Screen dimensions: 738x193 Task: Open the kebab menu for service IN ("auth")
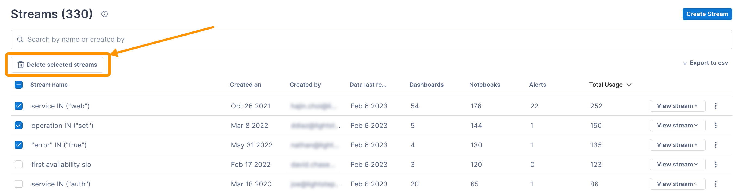tap(716, 184)
